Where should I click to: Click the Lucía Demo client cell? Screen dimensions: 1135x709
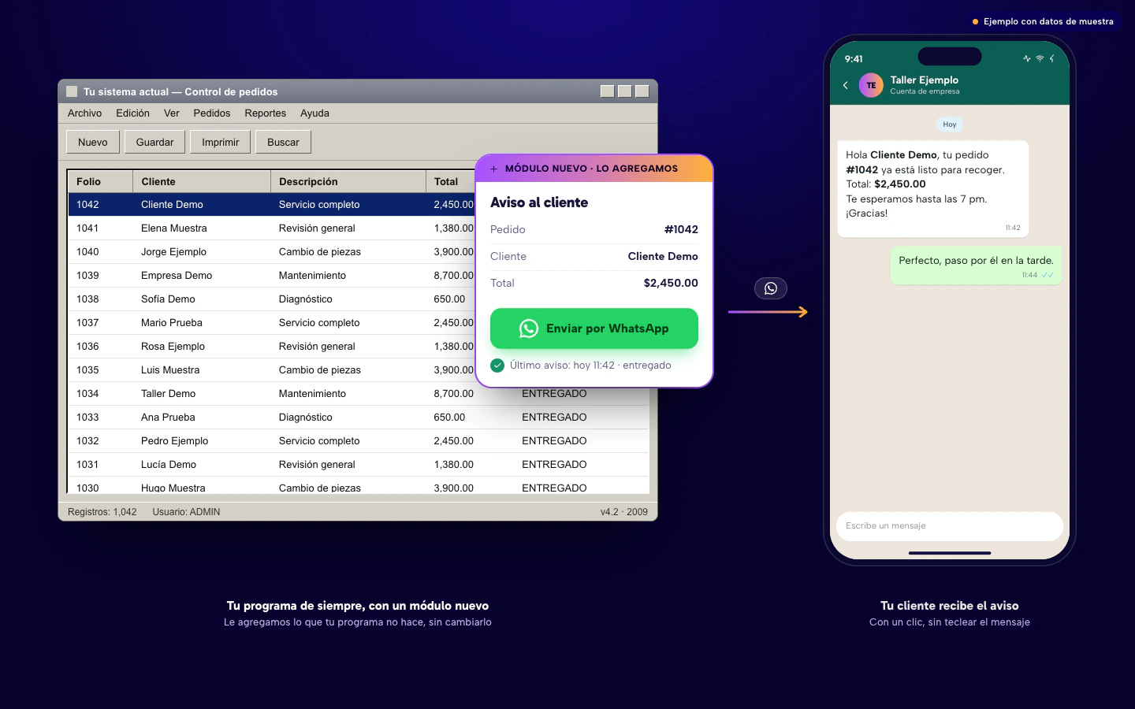pyautogui.click(x=169, y=465)
